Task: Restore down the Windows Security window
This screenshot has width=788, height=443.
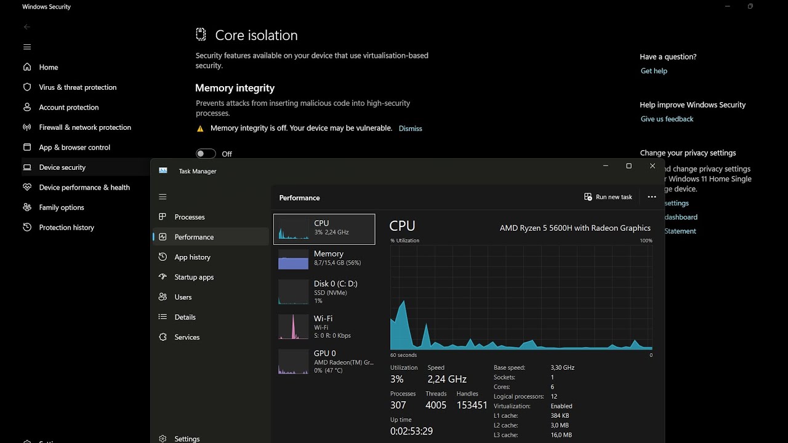Action: coord(750,7)
